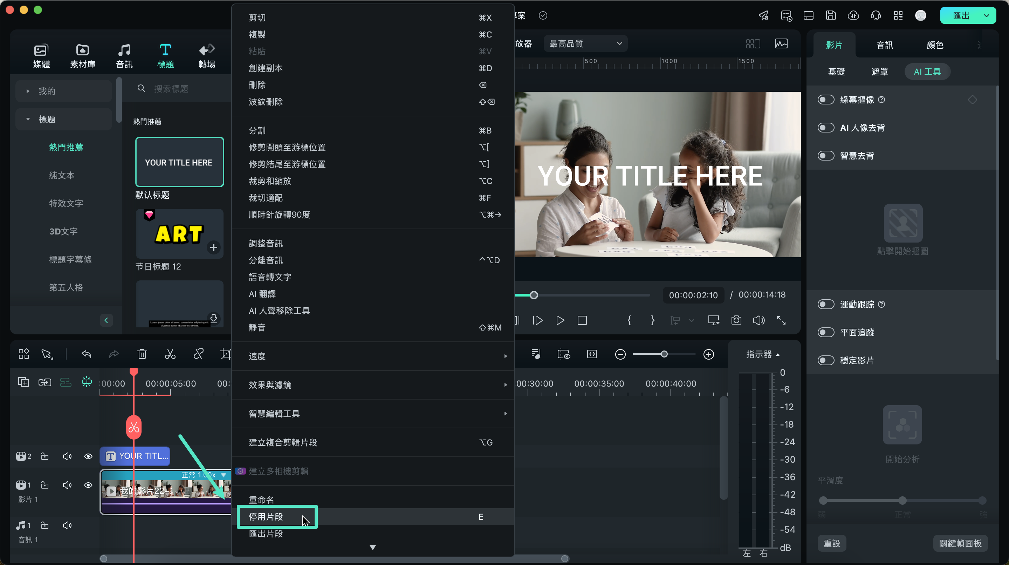
Task: Enable 平面追蹤 toggle
Action: [x=827, y=332]
